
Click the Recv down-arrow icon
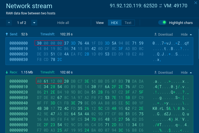tap(7, 72)
